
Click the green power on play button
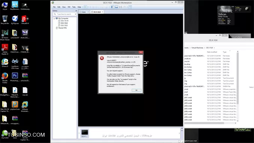[x=85, y=7]
